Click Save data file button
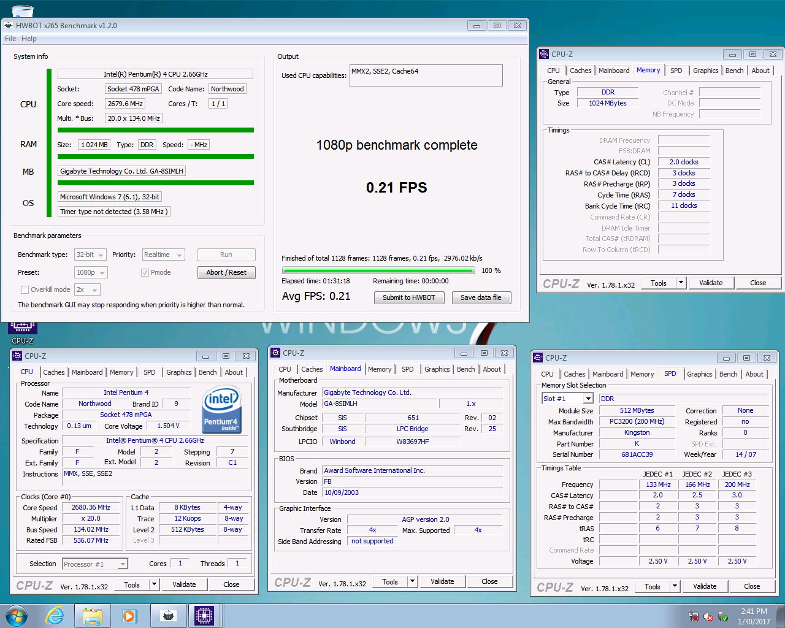Viewport: 785px width, 628px height. (x=481, y=297)
